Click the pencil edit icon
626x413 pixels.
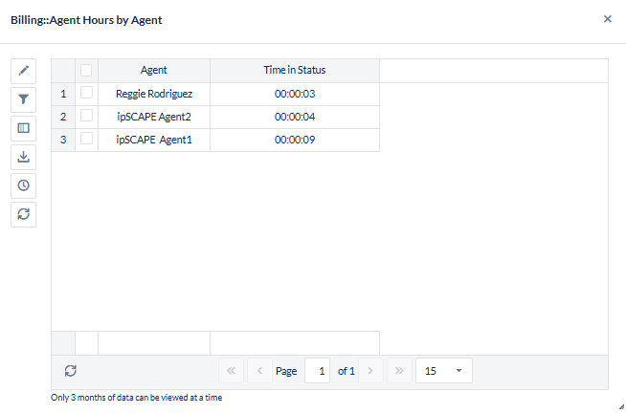[24, 72]
